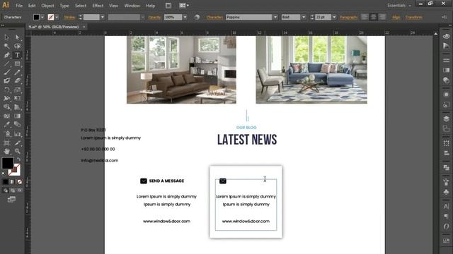Screen dimensions: 453x254
Task: Choose the Rotate tool
Action: pyautogui.click(x=6, y=90)
